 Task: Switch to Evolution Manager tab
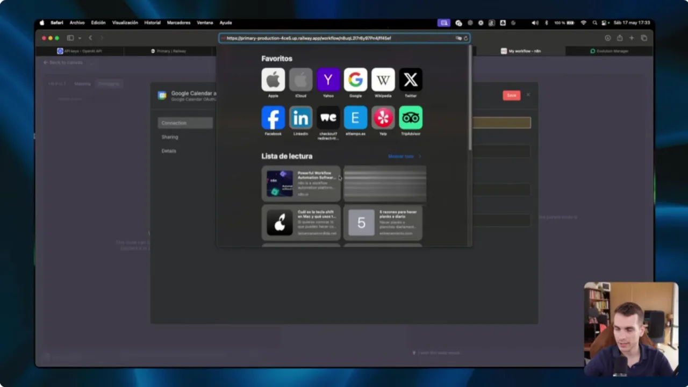click(609, 51)
